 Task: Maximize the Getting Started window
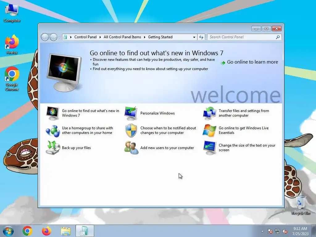[266, 29]
